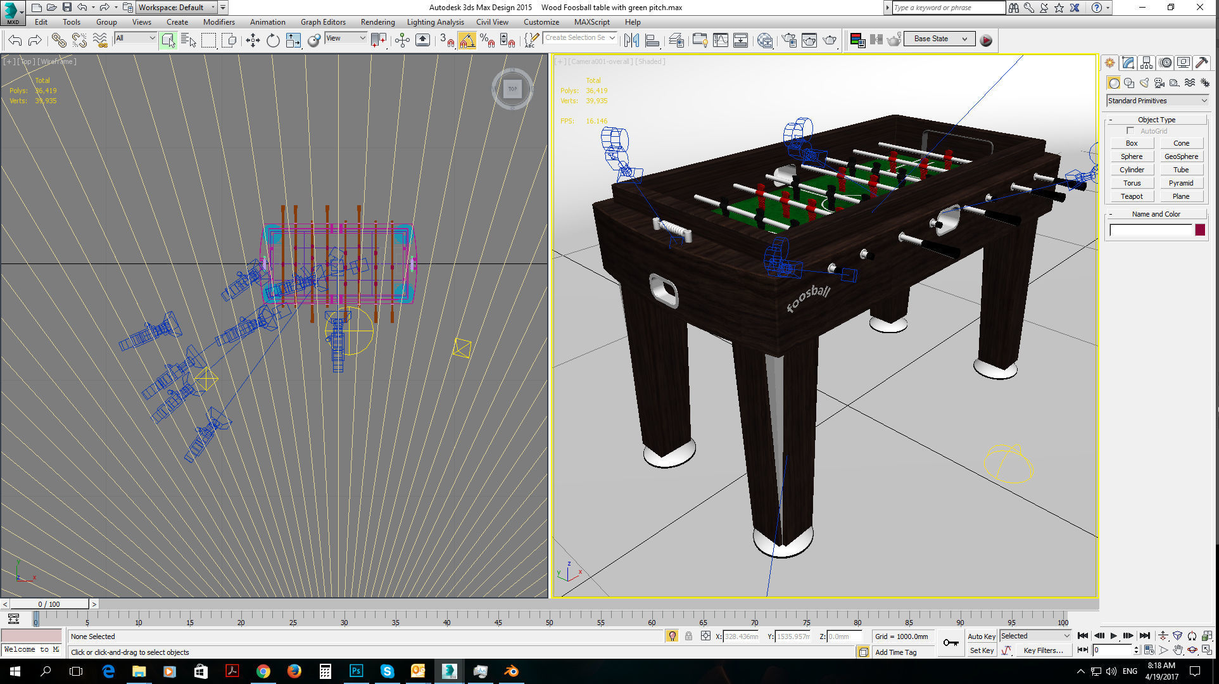
Task: Click the object name input field
Action: click(1151, 231)
